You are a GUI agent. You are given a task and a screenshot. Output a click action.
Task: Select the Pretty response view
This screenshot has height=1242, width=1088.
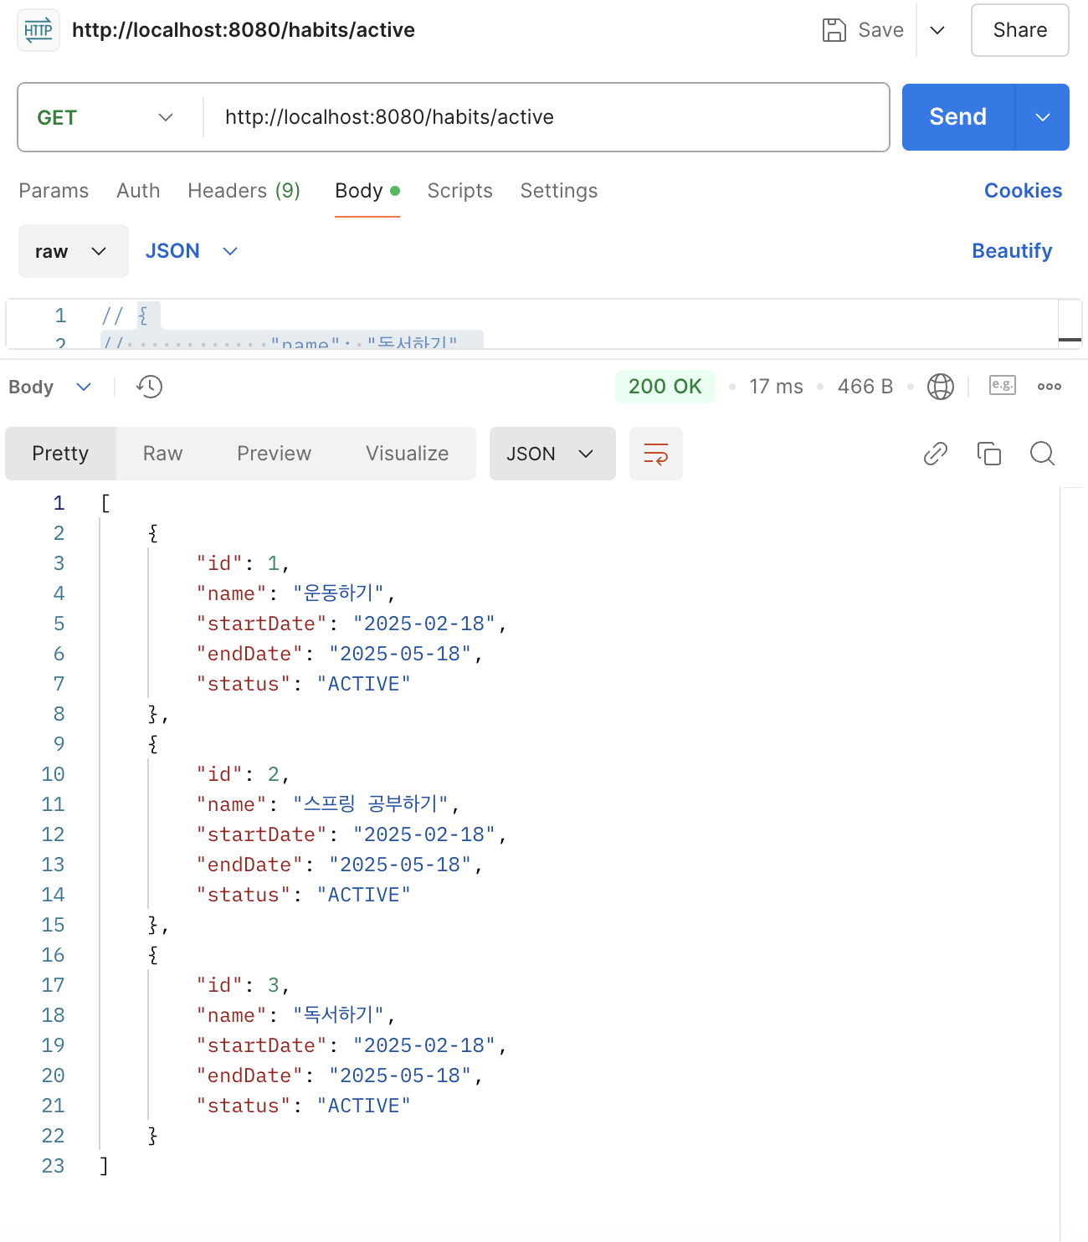click(60, 454)
